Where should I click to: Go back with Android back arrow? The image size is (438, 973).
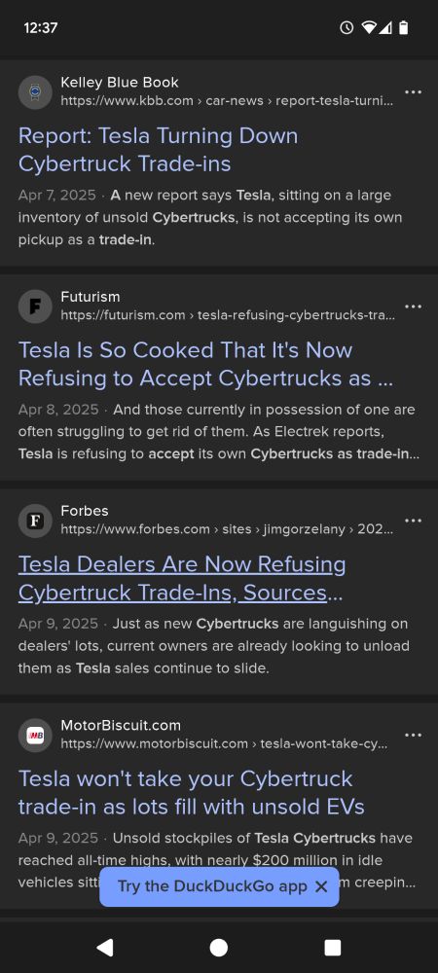(x=105, y=947)
